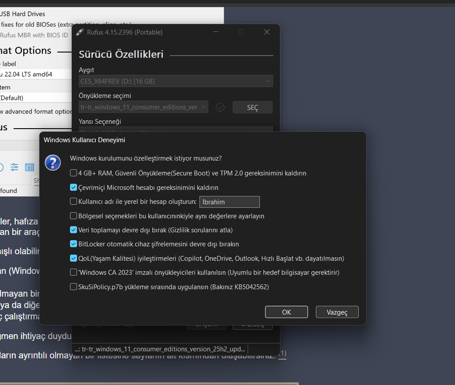
Task: Check 'Kullanıcı adı ile yerel bir hesap oluşturun'
Action: click(73, 201)
